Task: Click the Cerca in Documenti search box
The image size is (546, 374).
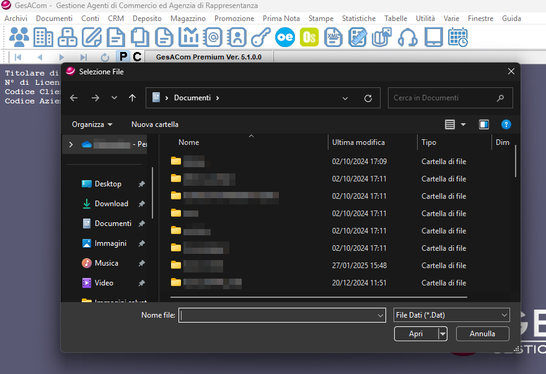Action: point(450,98)
